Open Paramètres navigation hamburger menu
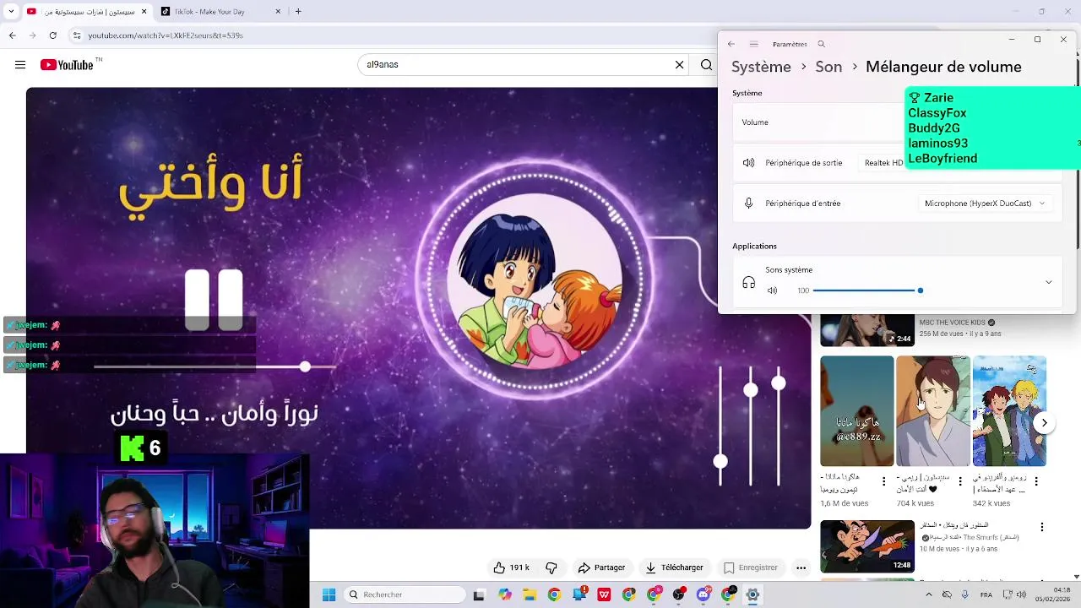Viewport: 1081px width, 608px height. [753, 44]
